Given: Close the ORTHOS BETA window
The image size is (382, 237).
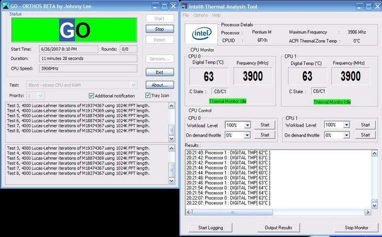Looking at the screenshot, I should coord(173,6).
